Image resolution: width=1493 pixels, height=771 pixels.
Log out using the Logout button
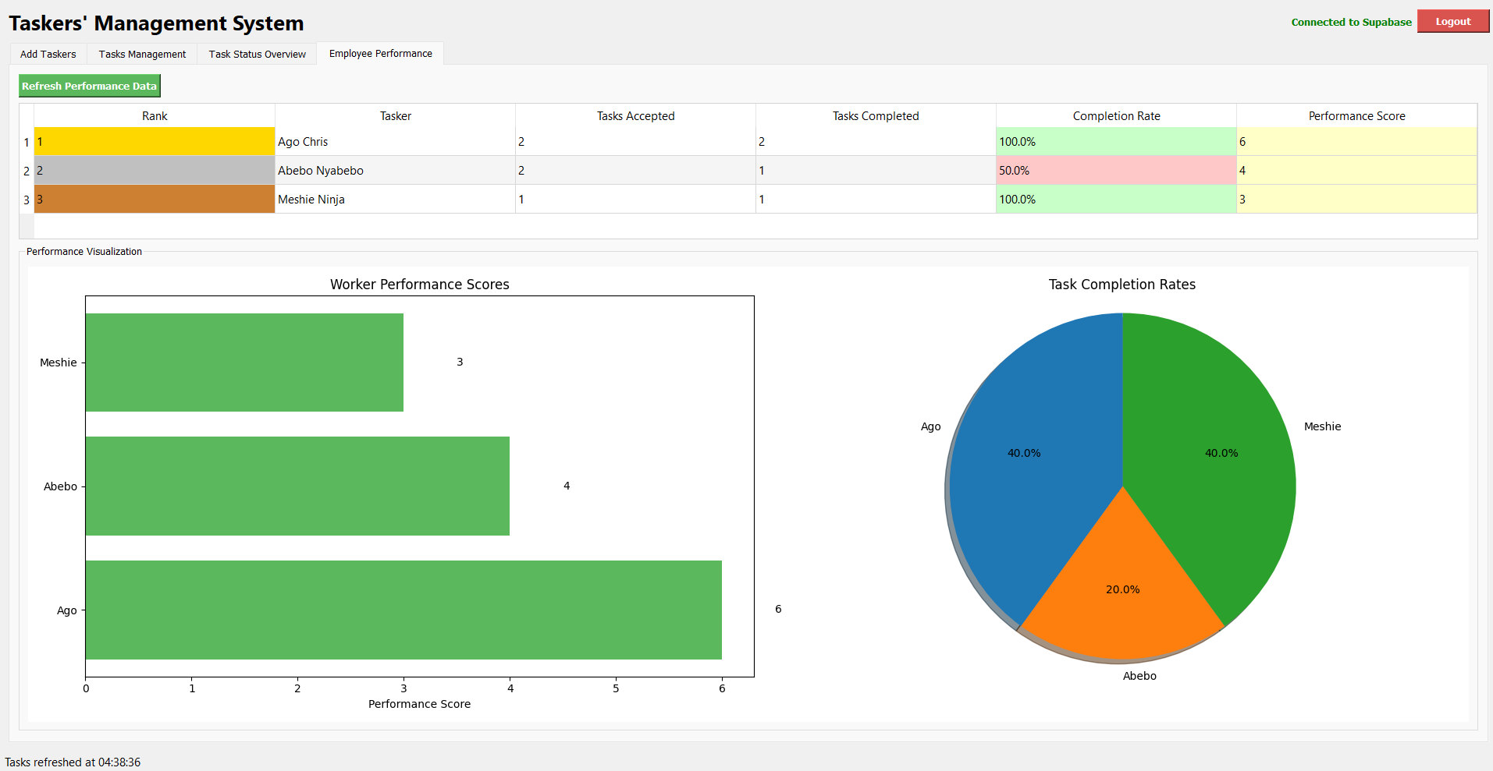[x=1452, y=22]
